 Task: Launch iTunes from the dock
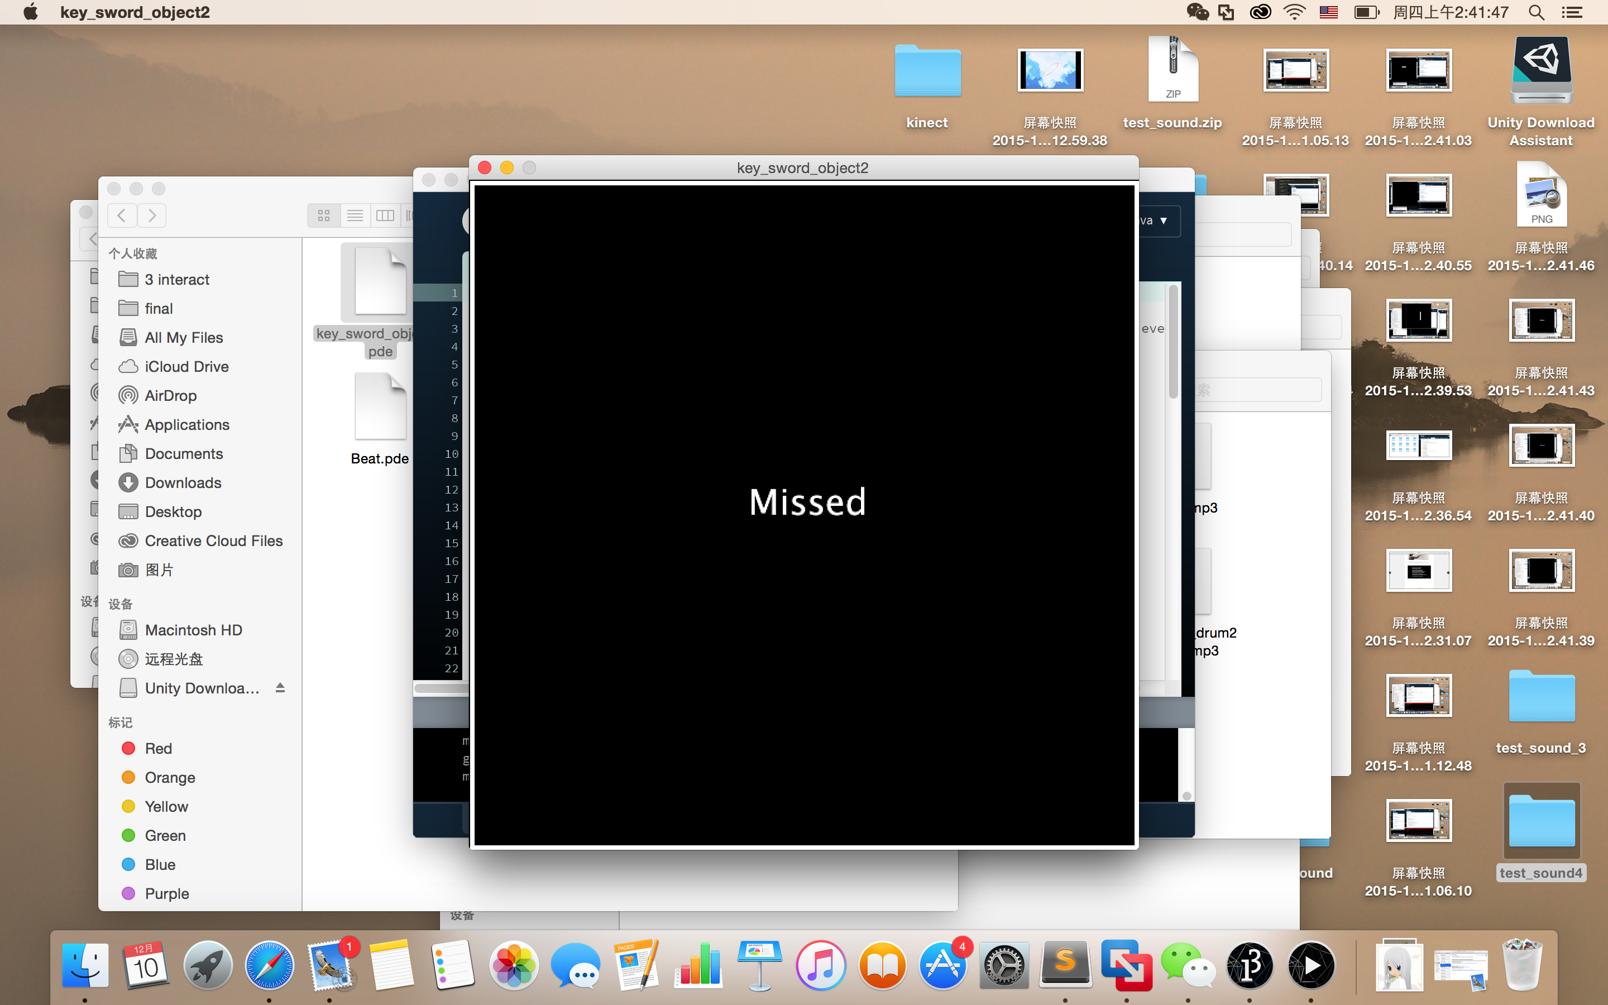coord(821,964)
